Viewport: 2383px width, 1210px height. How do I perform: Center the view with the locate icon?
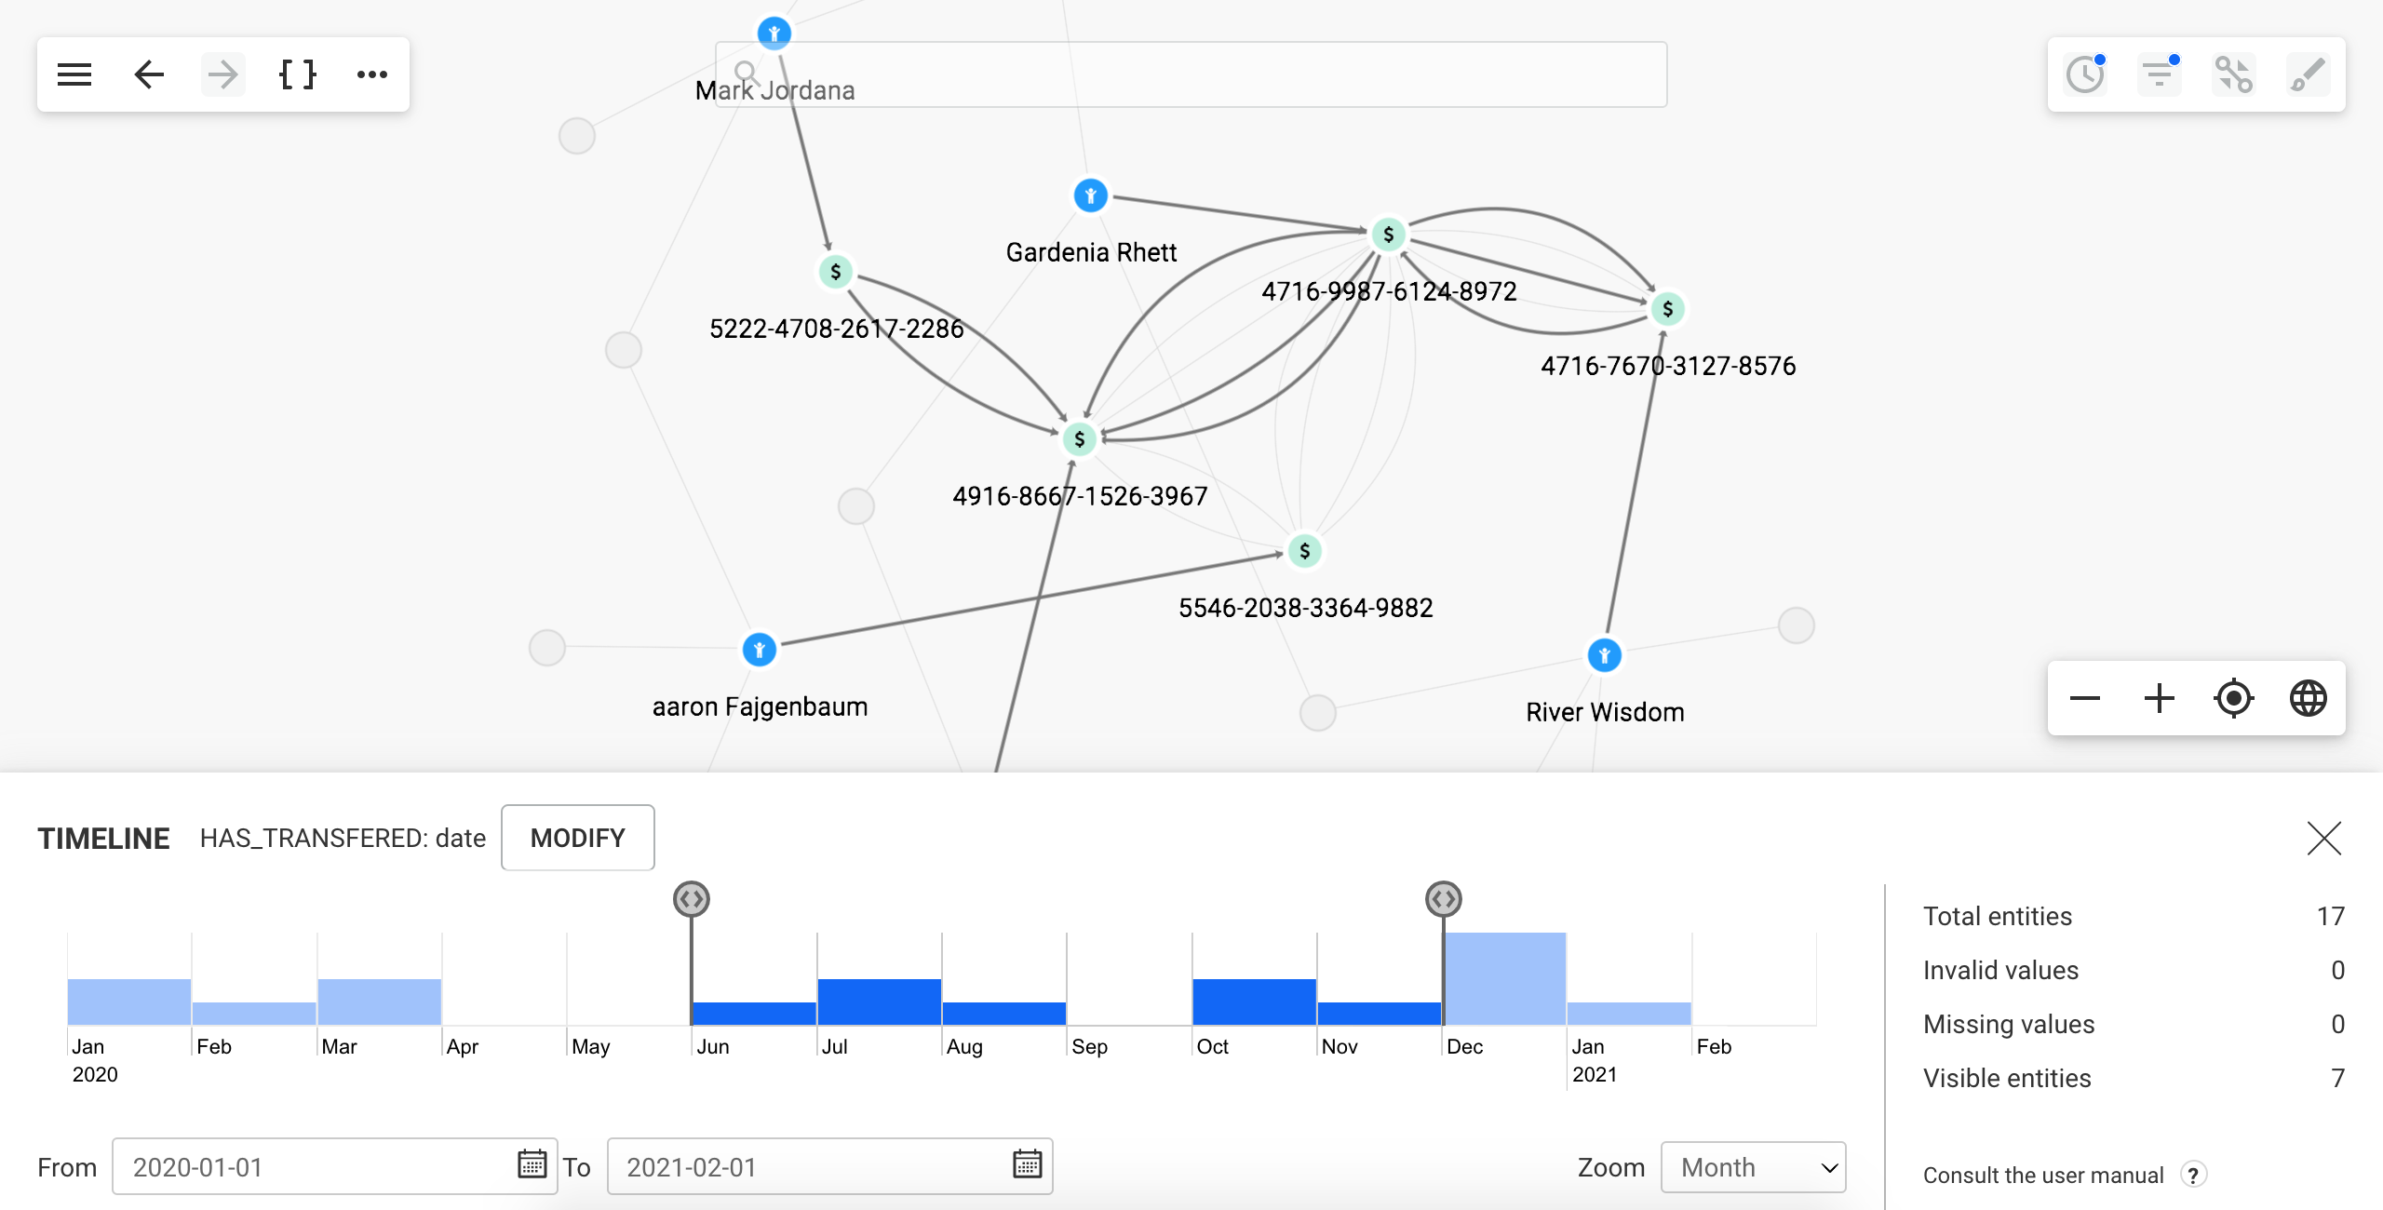coord(2234,698)
